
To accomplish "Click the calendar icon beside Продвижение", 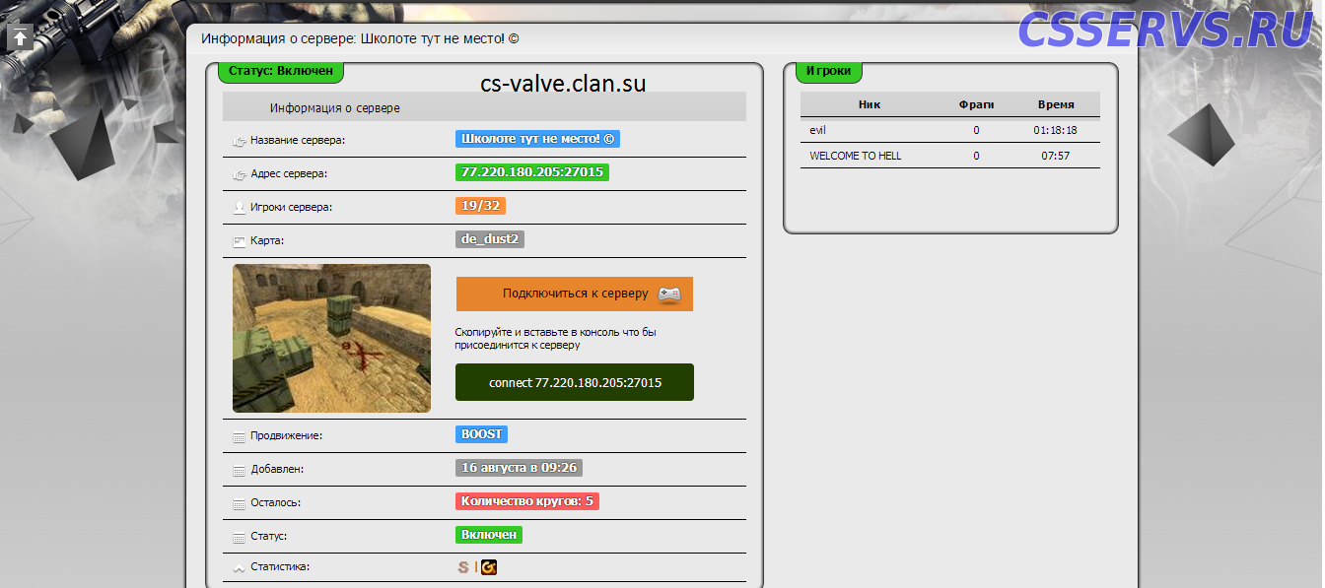I will pyautogui.click(x=239, y=436).
